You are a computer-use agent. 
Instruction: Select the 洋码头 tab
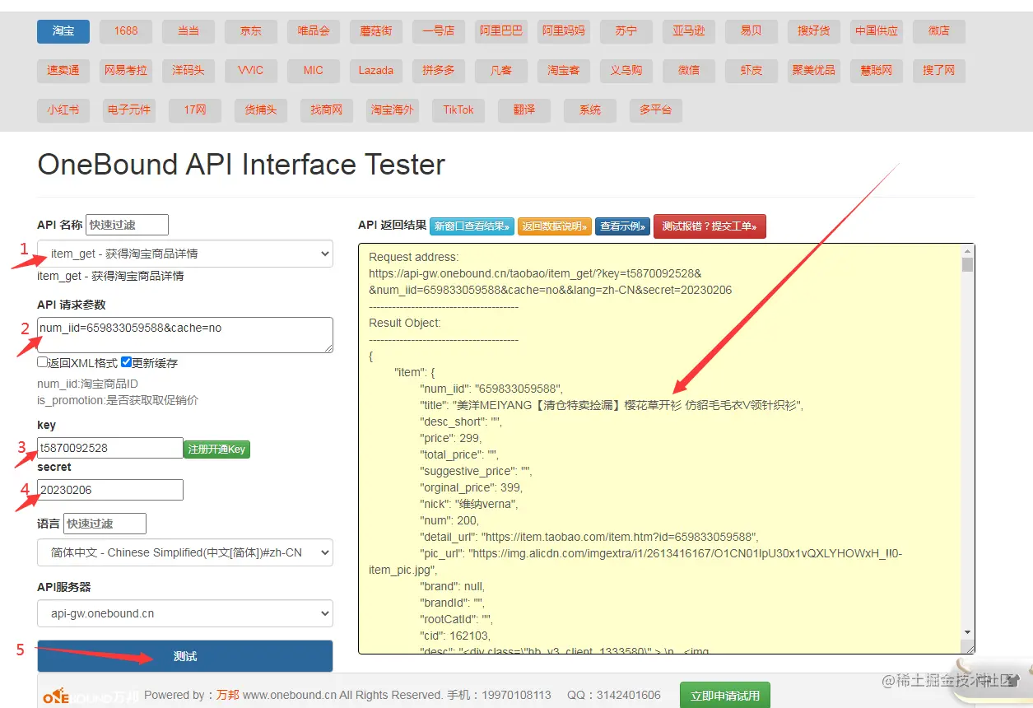coord(188,71)
